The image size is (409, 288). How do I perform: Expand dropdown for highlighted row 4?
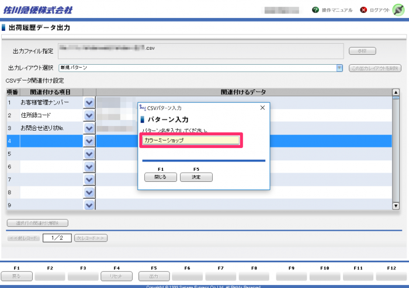pos(89,141)
